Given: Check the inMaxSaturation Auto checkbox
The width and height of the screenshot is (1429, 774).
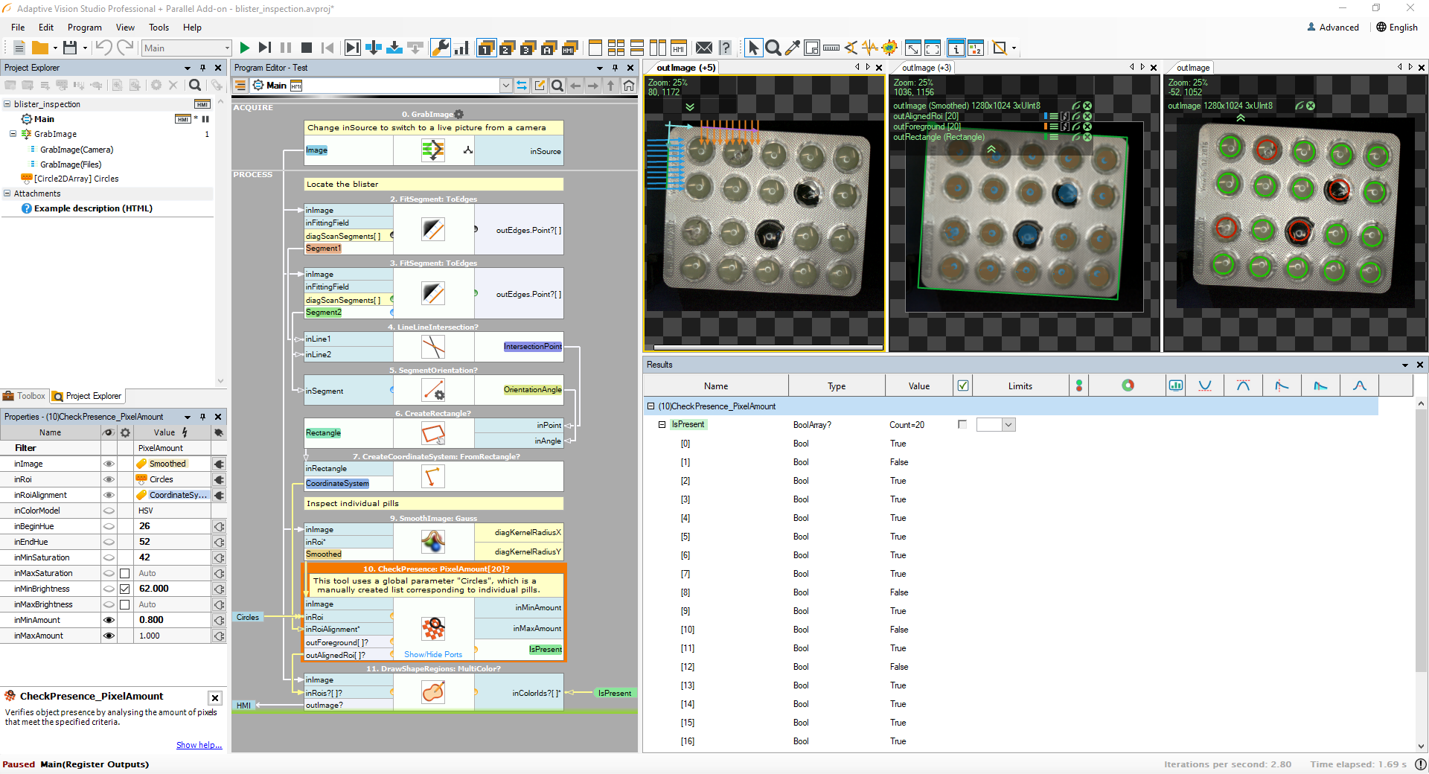Looking at the screenshot, I should [x=125, y=573].
